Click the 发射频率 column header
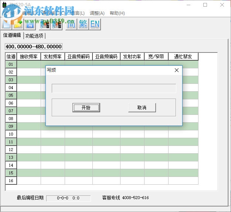Image resolution: width=231 pixels, height=212 pixels. click(x=53, y=57)
